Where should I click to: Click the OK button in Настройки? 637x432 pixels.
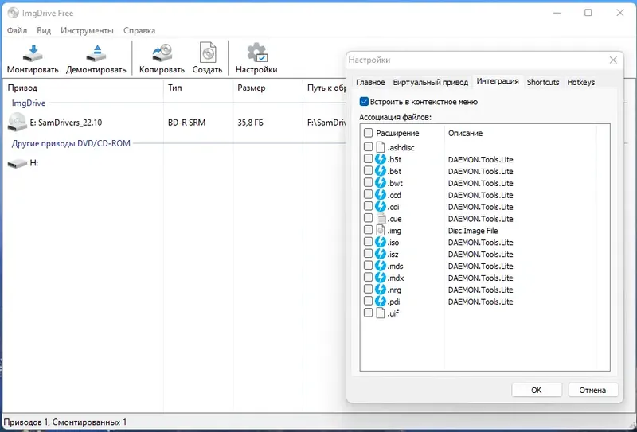pyautogui.click(x=537, y=390)
